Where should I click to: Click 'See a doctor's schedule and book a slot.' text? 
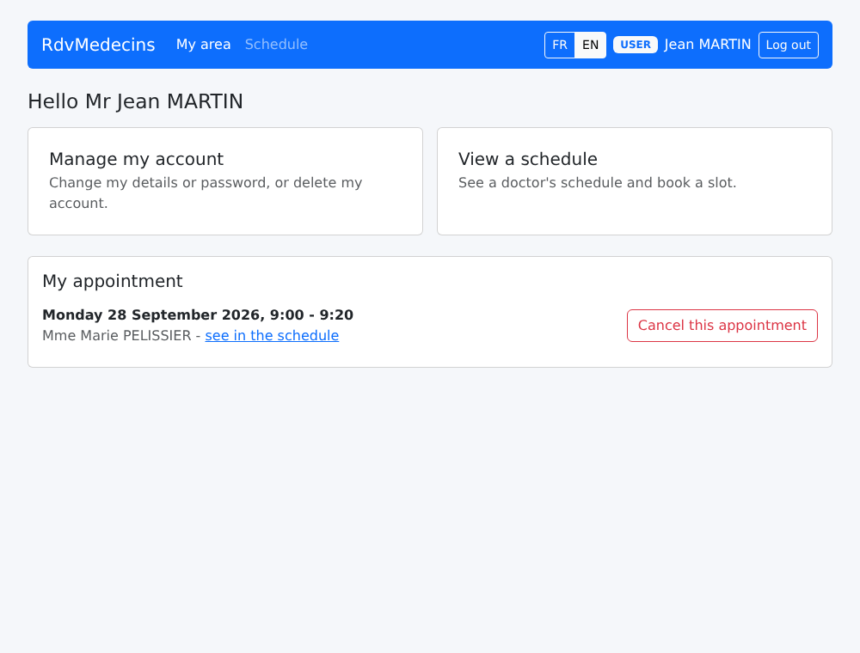tap(598, 182)
